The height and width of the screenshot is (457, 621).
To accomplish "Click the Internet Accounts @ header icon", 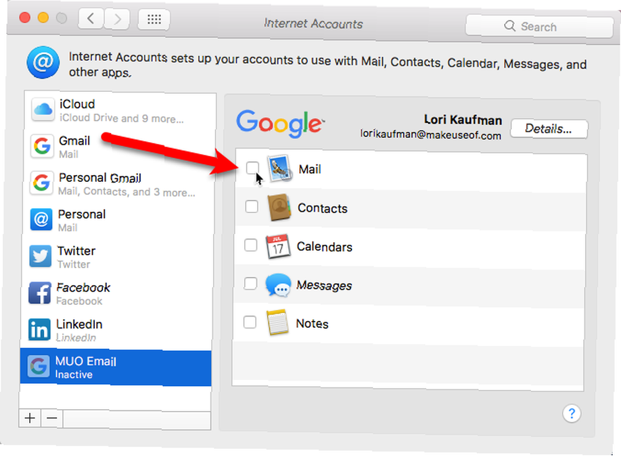I will (x=43, y=63).
